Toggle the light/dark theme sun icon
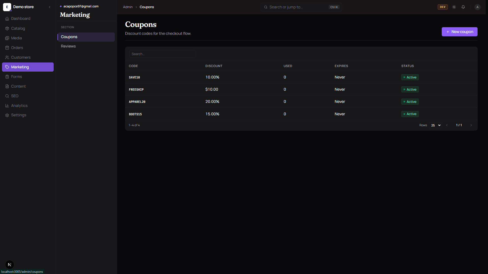This screenshot has height=274, width=488. point(454,7)
